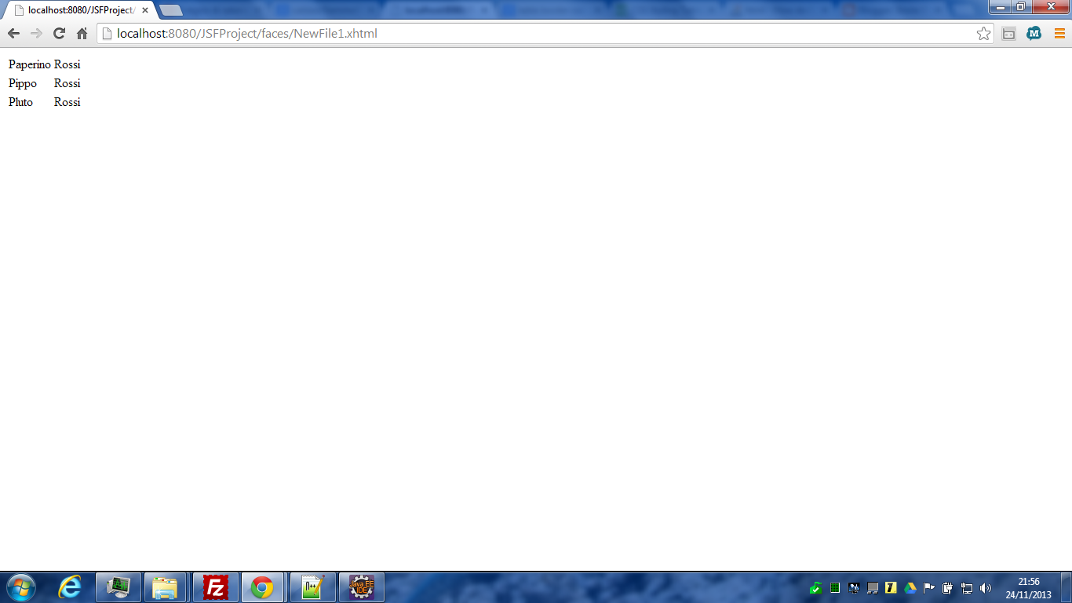Switch to FileZilla in the taskbar
The height and width of the screenshot is (603, 1072).
click(x=215, y=587)
